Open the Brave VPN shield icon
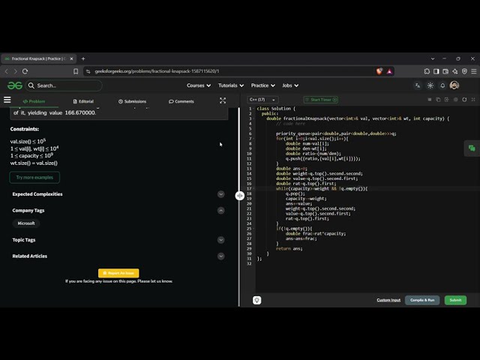The width and height of the screenshot is (480, 360). point(464,71)
